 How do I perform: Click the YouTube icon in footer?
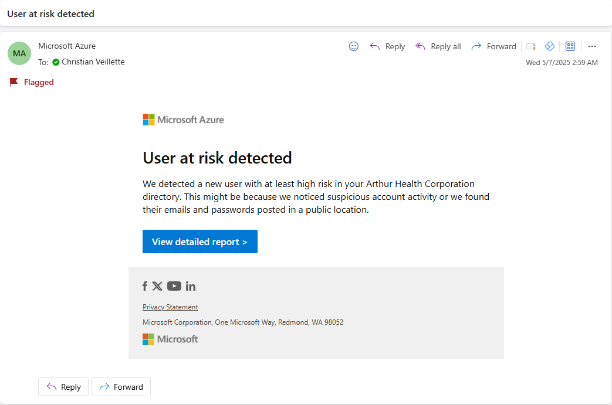tap(174, 286)
